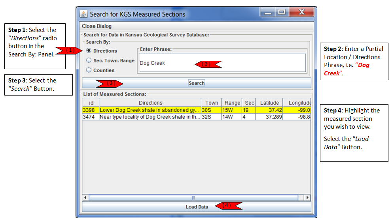Click Town cell 32S
This screenshot has height=223, width=392.
coord(212,117)
